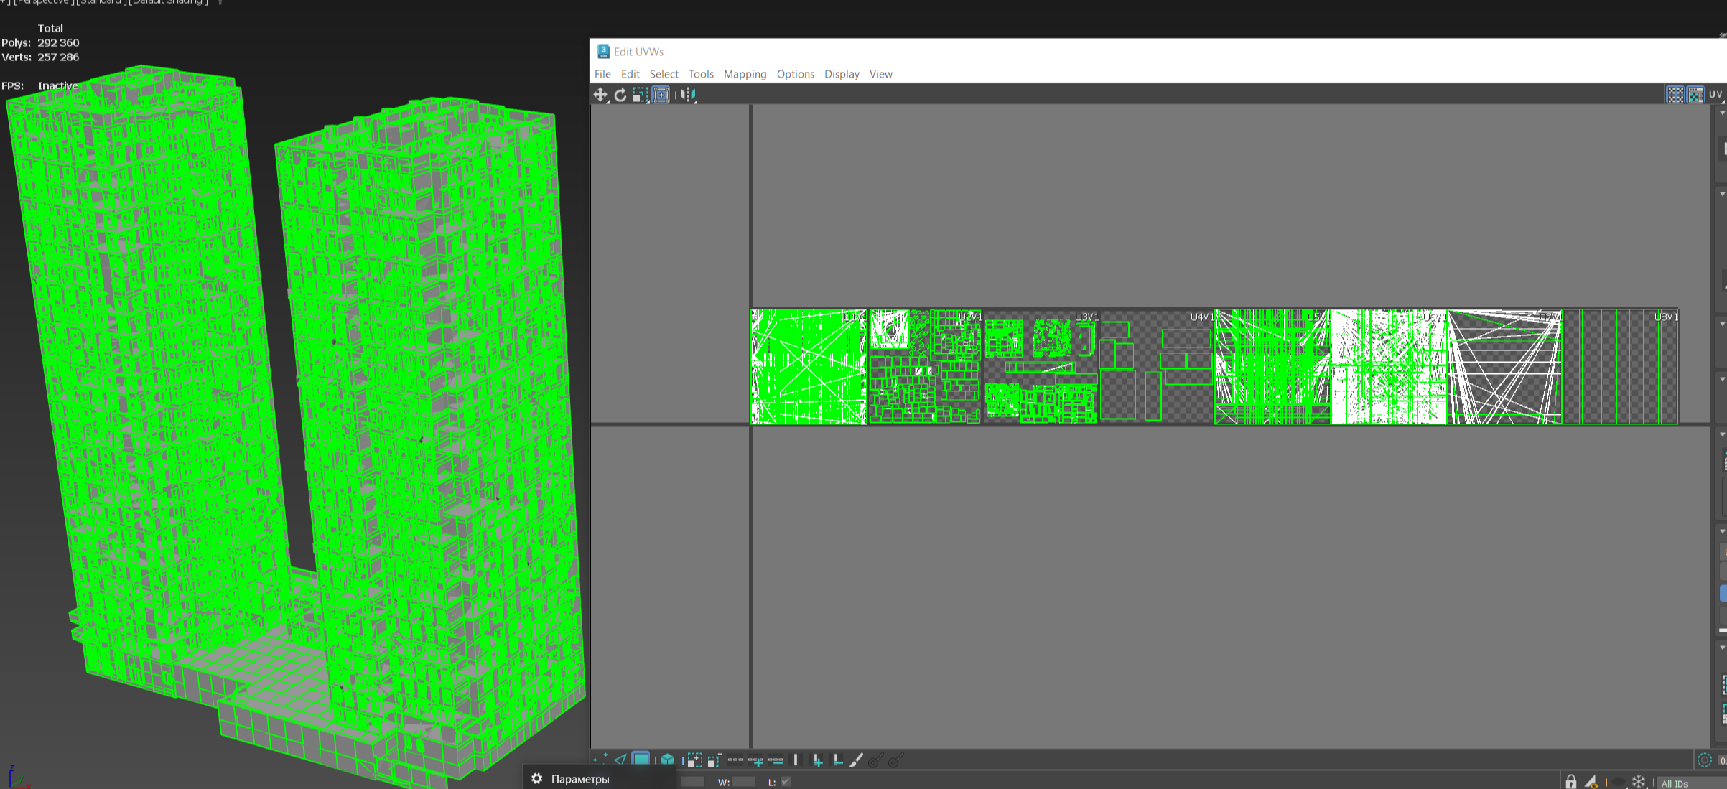This screenshot has width=1727, height=789.
Task: Open the UV coordinate plane dropdown
Action: pyautogui.click(x=1717, y=95)
